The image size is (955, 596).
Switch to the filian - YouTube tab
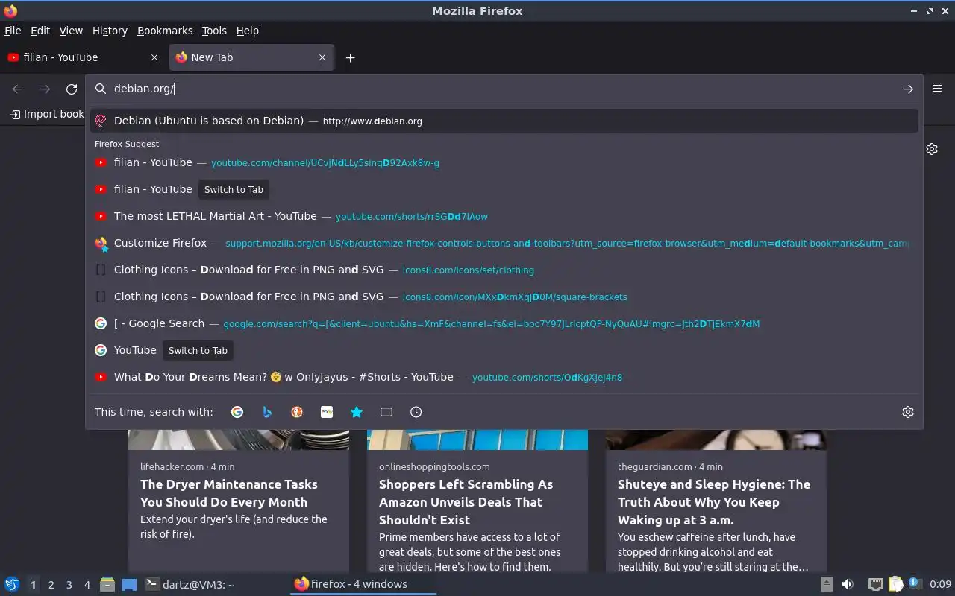point(84,57)
